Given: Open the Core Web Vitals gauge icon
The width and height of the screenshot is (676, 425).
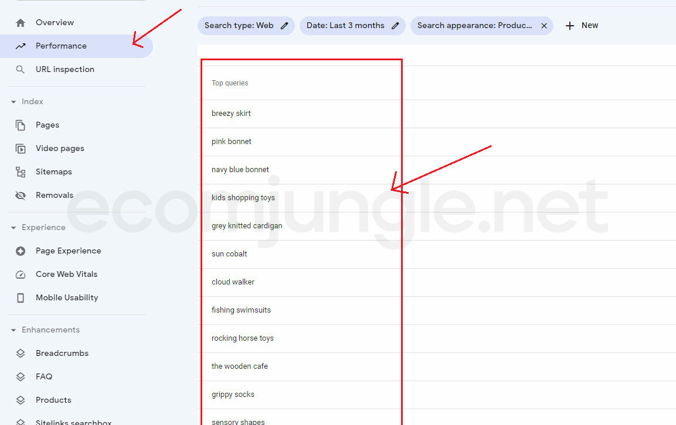Looking at the screenshot, I should click(x=21, y=275).
